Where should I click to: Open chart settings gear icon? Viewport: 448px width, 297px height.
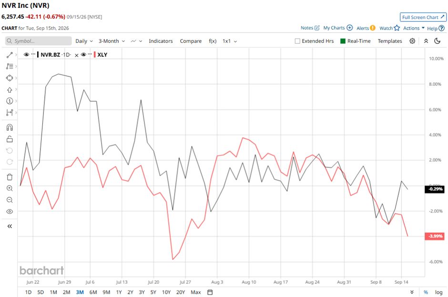(412, 41)
